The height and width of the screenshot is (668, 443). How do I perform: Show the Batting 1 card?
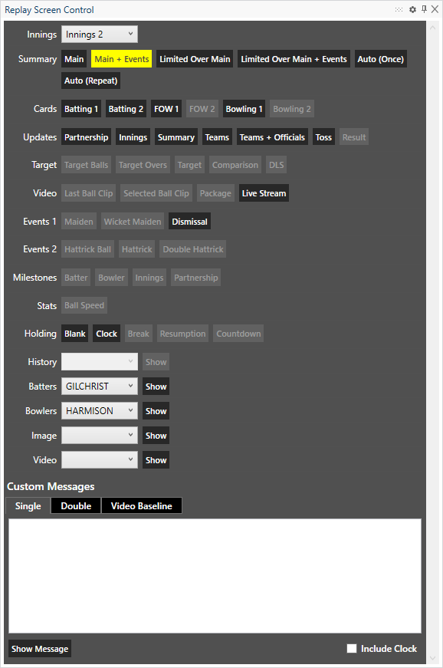coord(81,109)
